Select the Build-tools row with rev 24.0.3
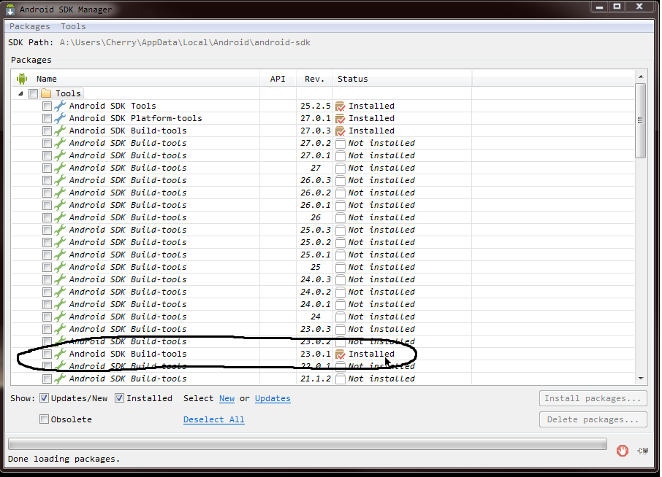662x477 pixels. 322,279
